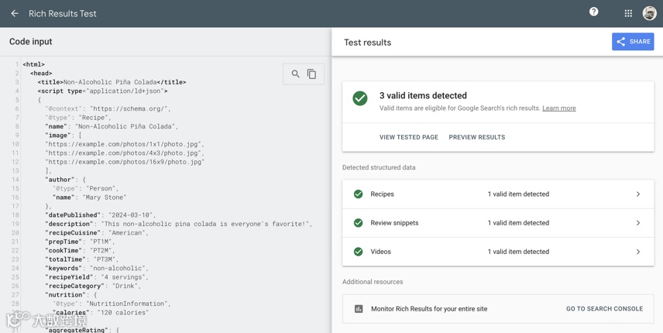Click the back arrow icon

(x=14, y=13)
